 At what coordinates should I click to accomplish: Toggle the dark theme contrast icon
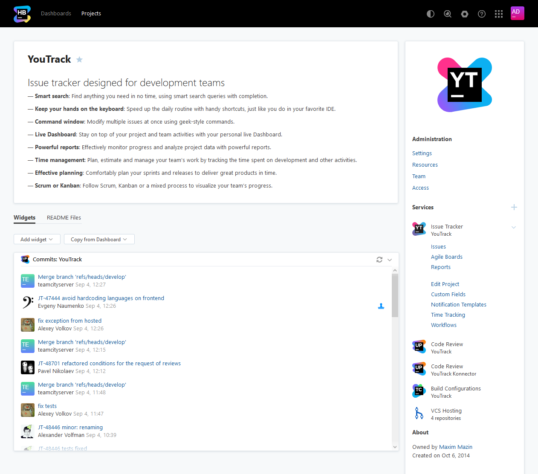431,14
